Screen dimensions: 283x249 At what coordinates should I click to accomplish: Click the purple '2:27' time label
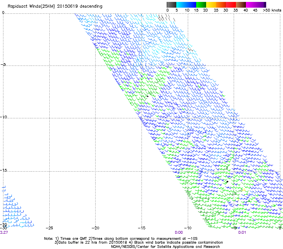click(4, 233)
